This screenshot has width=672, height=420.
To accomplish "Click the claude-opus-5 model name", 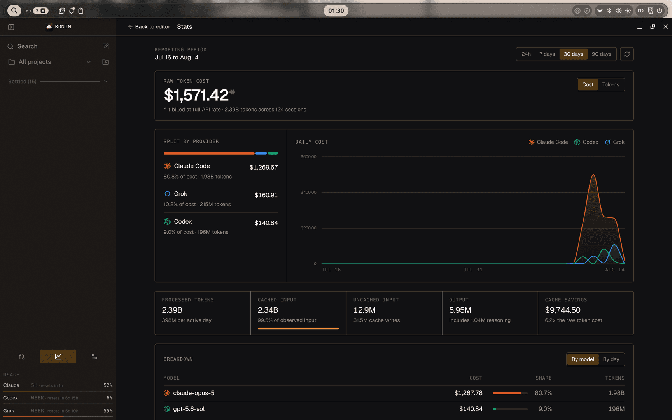I will coord(194,393).
